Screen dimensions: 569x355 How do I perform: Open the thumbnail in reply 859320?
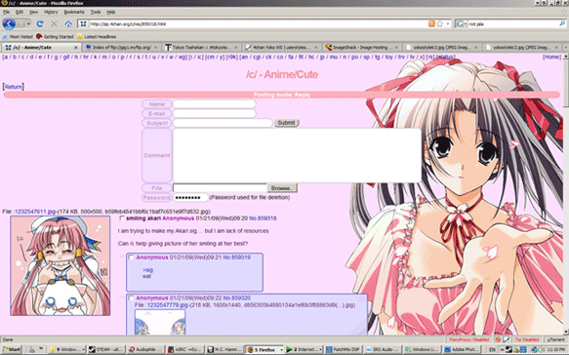tap(160, 322)
